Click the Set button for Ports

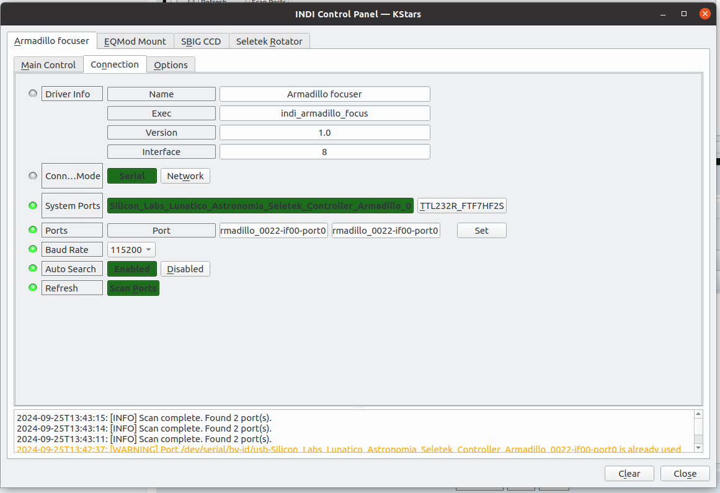482,231
